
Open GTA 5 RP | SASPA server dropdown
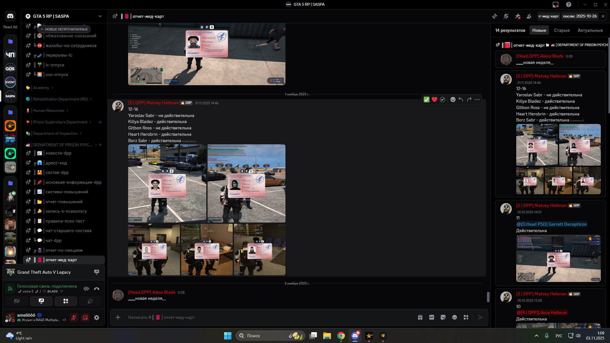pos(100,16)
